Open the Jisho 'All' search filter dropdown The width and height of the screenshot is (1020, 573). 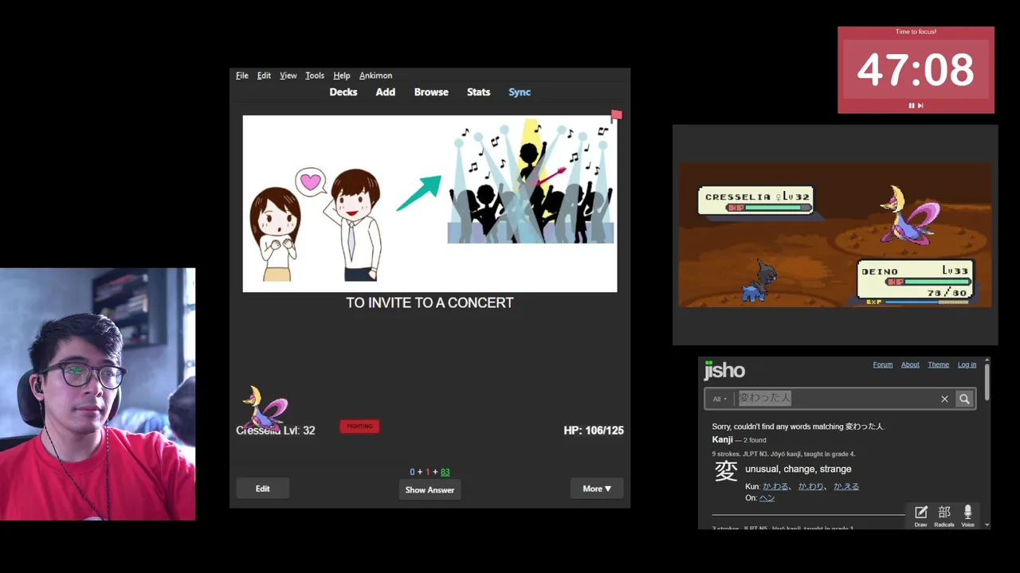(x=720, y=399)
